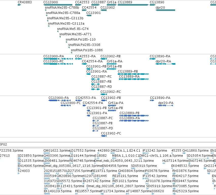Click the Gr61a gene label
216x195 pixels.
click(x=112, y=2)
